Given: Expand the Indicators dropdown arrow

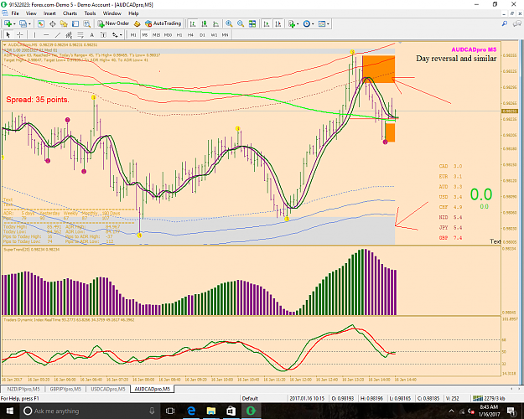Looking at the screenshot, I should 298,23.
